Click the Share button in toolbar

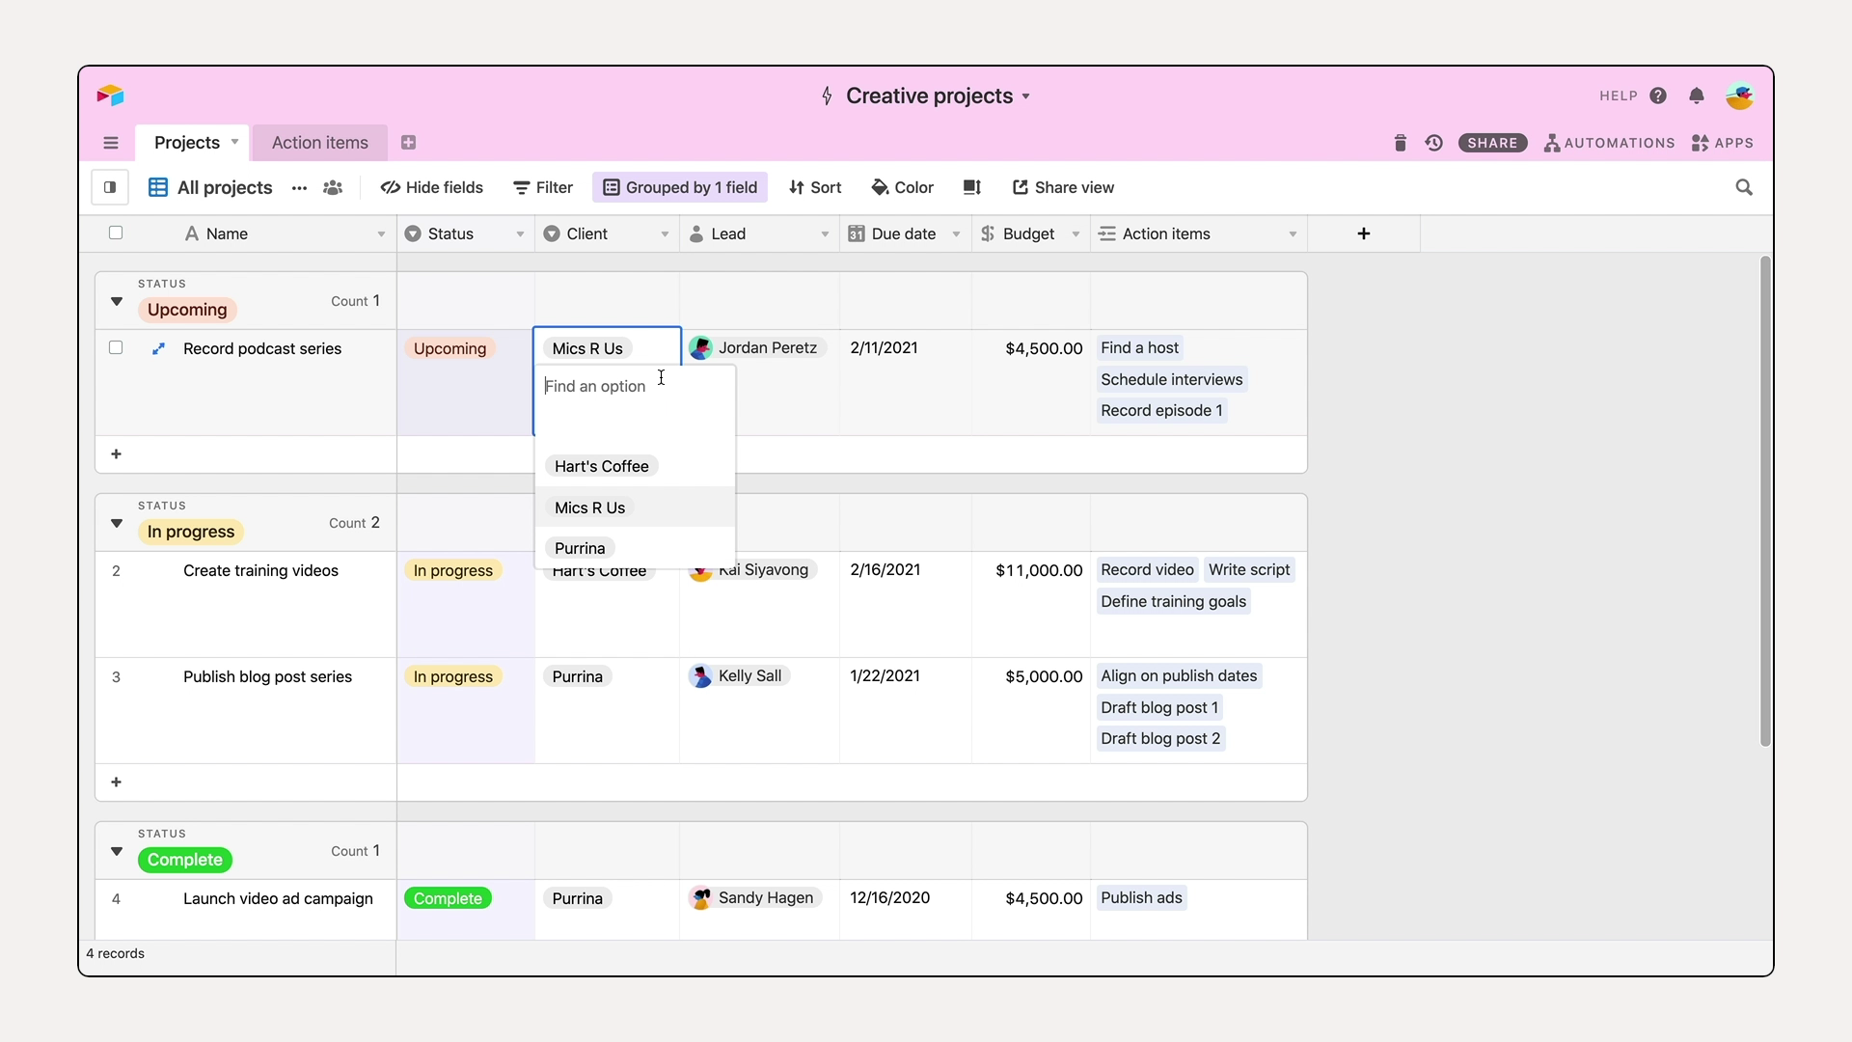(x=1492, y=143)
